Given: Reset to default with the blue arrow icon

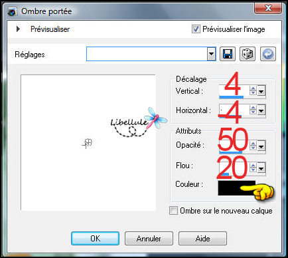Looking at the screenshot, I should click(x=268, y=54).
